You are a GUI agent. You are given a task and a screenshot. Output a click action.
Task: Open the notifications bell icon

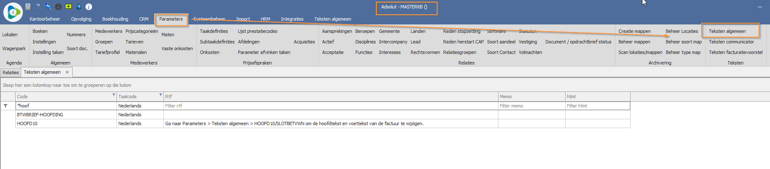(x=79, y=7)
